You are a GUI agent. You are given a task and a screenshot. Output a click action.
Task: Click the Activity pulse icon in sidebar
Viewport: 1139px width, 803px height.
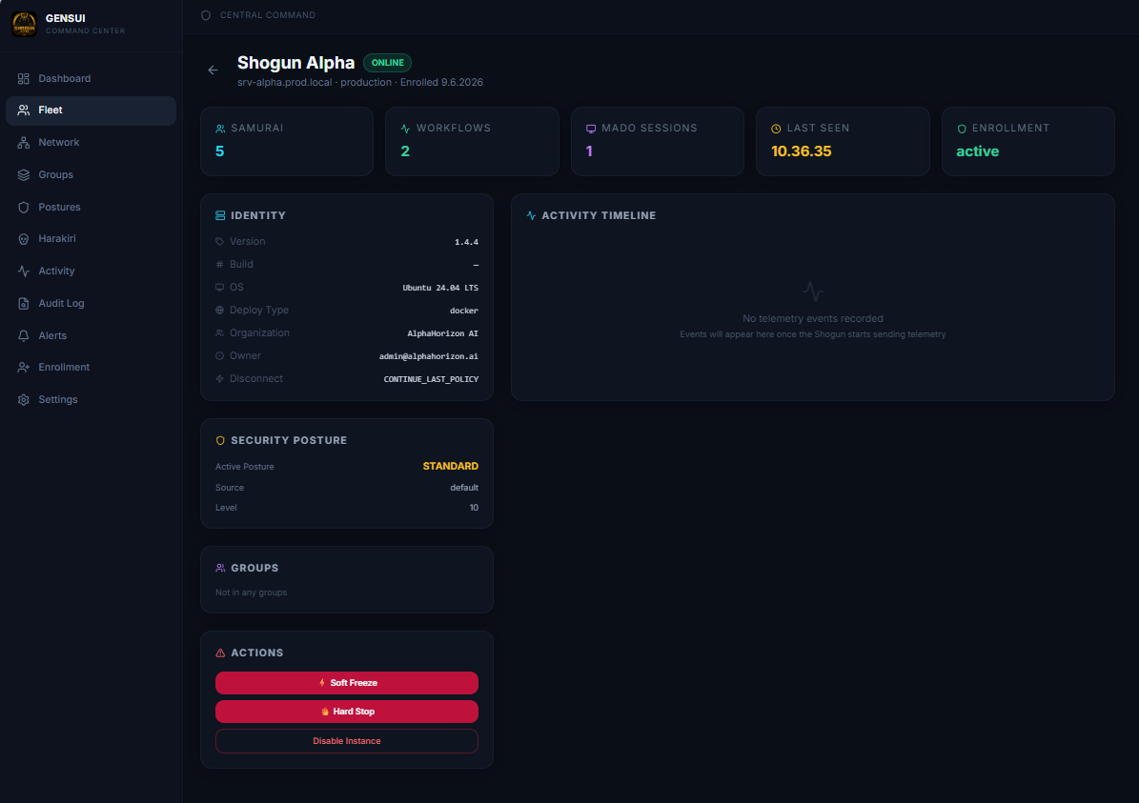pos(23,271)
